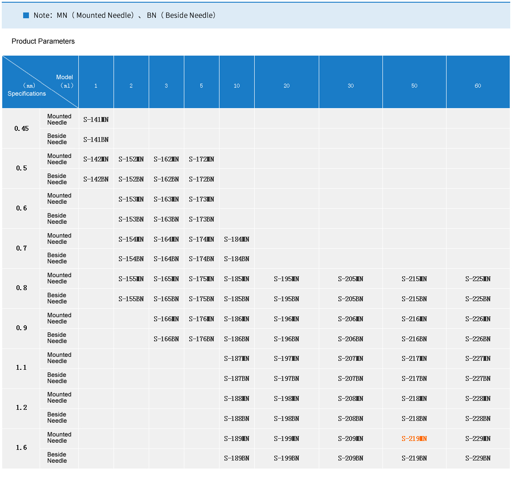Select the 50 ml column header
The width and height of the screenshot is (512, 485).
pos(414,86)
